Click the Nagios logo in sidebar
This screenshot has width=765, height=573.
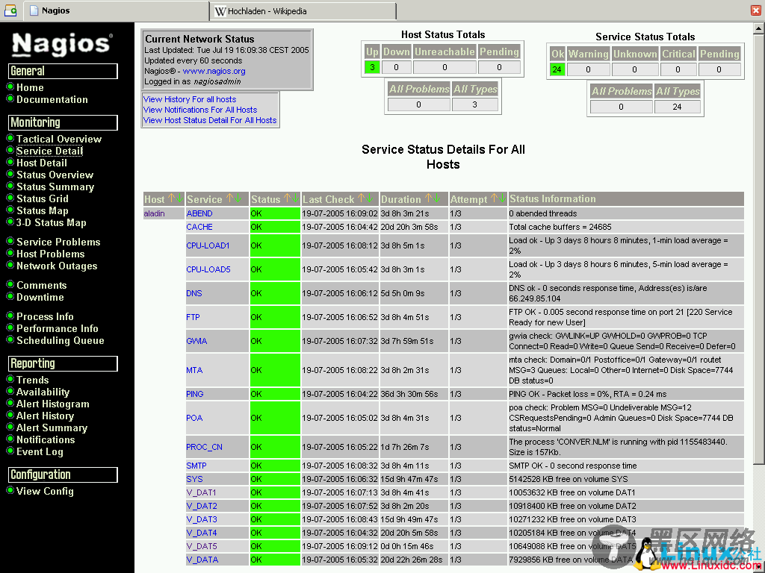62,44
